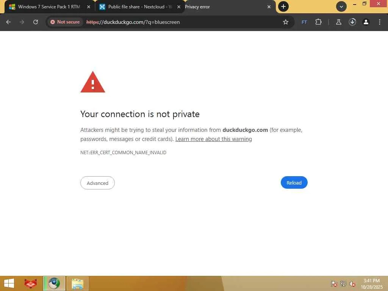The height and width of the screenshot is (291, 388).
Task: Click the Windows favicon on first tab
Action: [x=12, y=7]
